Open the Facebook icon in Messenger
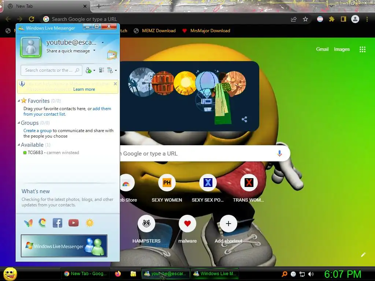 57,223
